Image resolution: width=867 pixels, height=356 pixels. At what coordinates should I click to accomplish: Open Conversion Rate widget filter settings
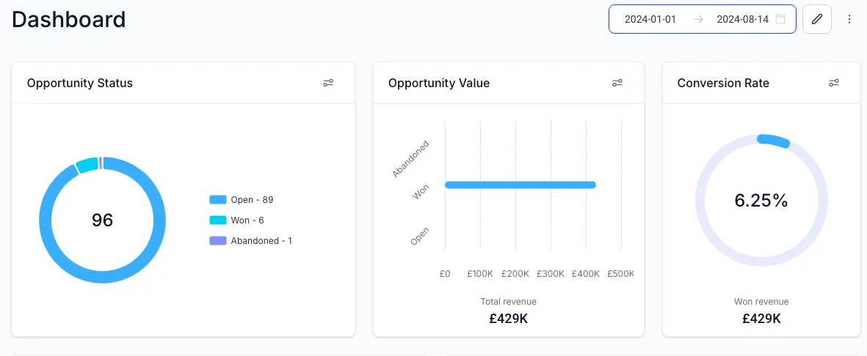pos(834,84)
